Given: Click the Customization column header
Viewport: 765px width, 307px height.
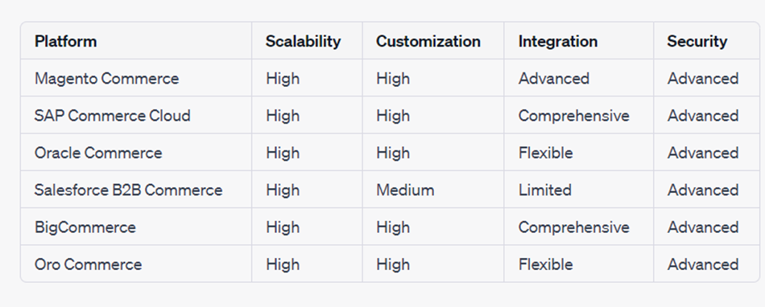Looking at the screenshot, I should [428, 41].
